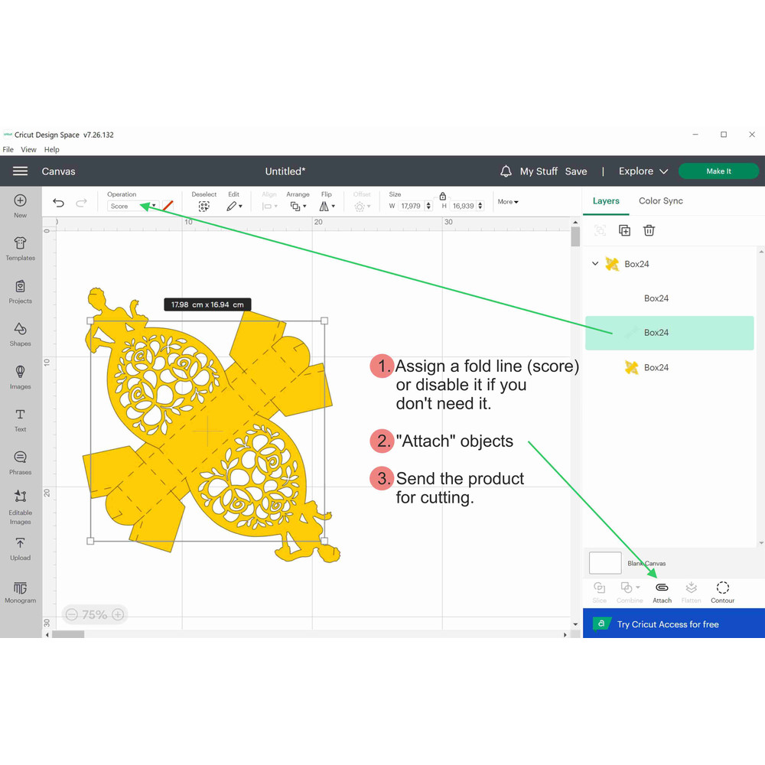Switch to the Color Sync tab
Viewport: 765px width, 765px height.
[660, 200]
